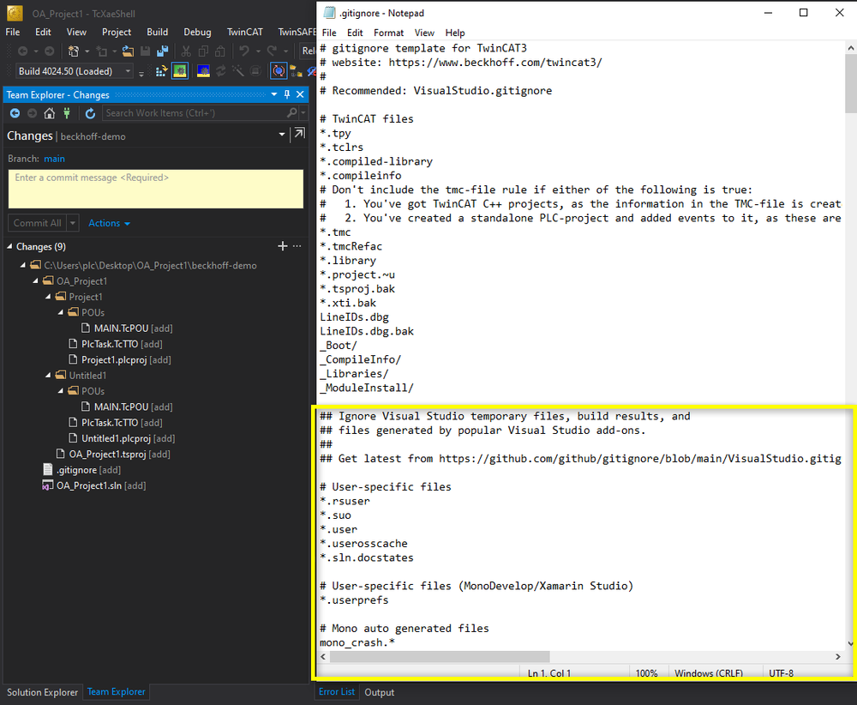Open the Changes page selector dropdown
857x705 pixels.
coord(282,134)
